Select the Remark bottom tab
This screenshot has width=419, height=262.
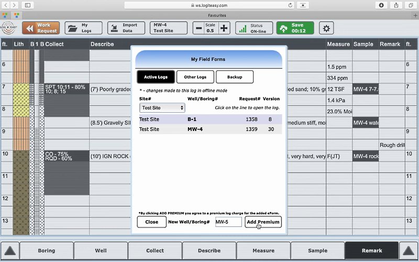tap(372, 250)
